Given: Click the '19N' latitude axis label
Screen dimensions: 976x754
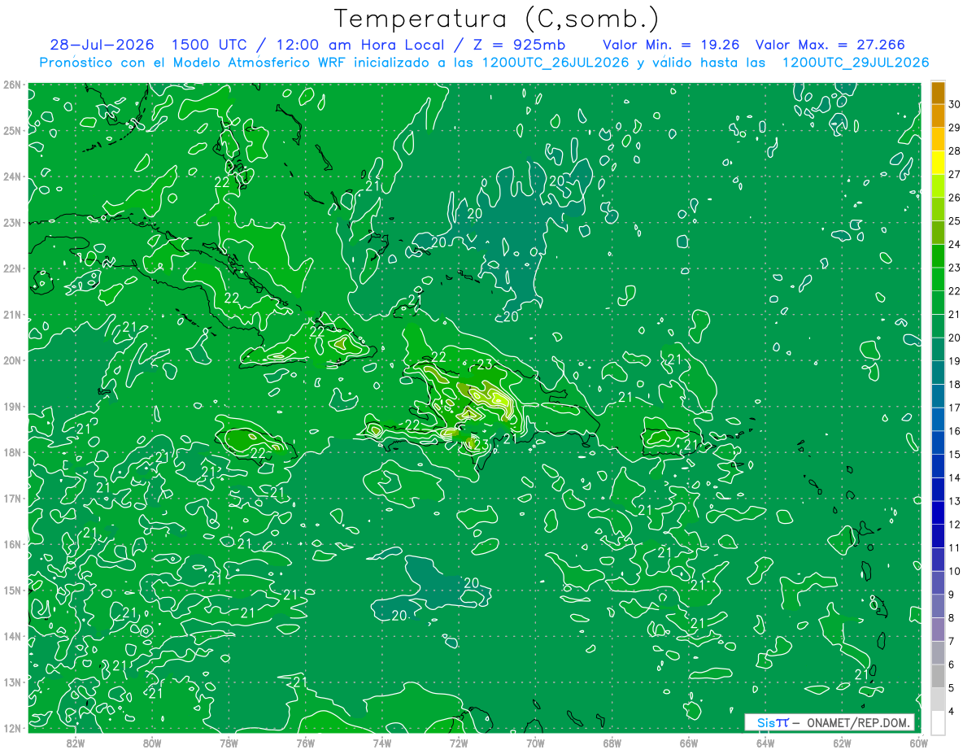Looking at the screenshot, I should 11,407.
